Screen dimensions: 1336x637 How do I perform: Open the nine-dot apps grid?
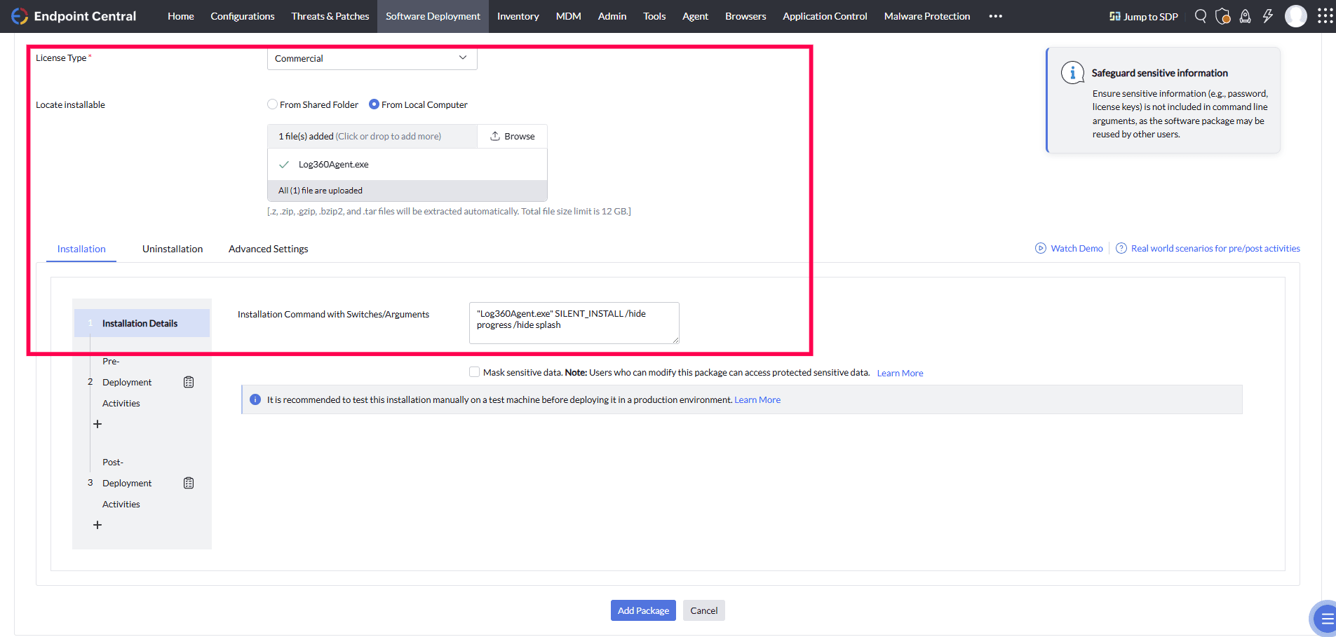pyautogui.click(x=1325, y=16)
